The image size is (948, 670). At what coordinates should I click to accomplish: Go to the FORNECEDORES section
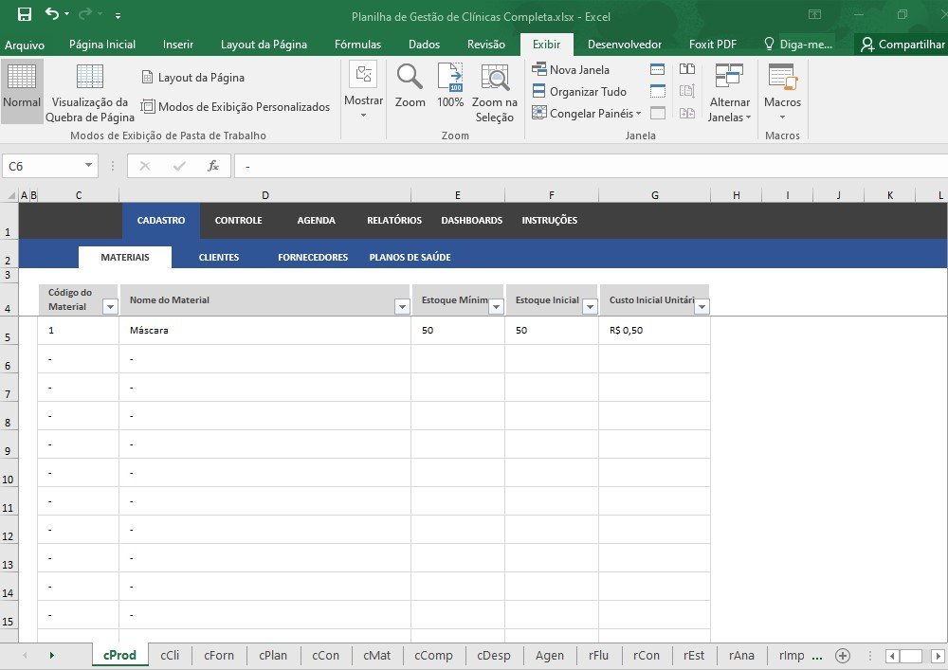(x=313, y=258)
